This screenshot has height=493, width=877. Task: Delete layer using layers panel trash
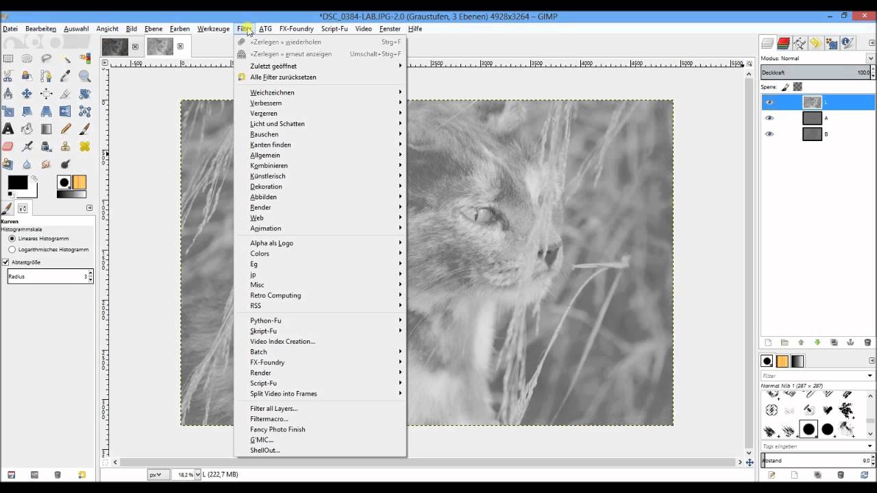tap(867, 342)
